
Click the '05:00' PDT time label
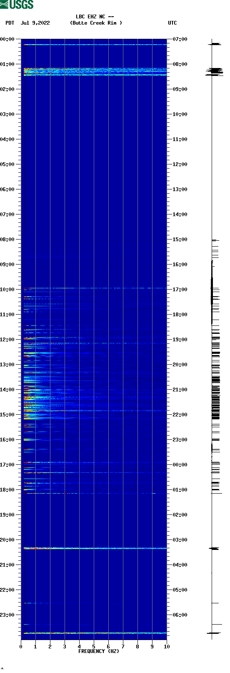pyautogui.click(x=7, y=164)
